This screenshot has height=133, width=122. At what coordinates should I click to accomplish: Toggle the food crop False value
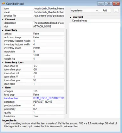point(48,95)
